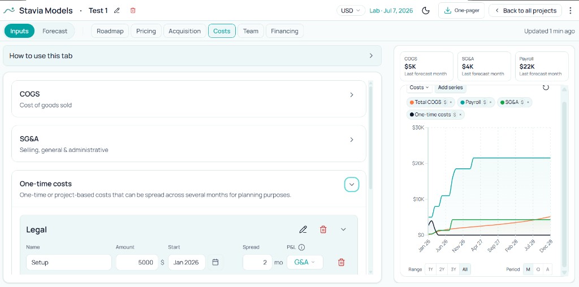Click the Total COGS currency $ icon
Viewport: 579px width, 287px height.
(445, 102)
